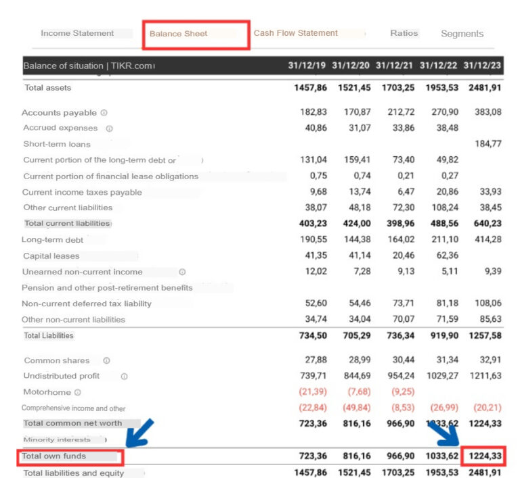
Task: Open the Cash Flow Statement tab
Action: point(296,33)
